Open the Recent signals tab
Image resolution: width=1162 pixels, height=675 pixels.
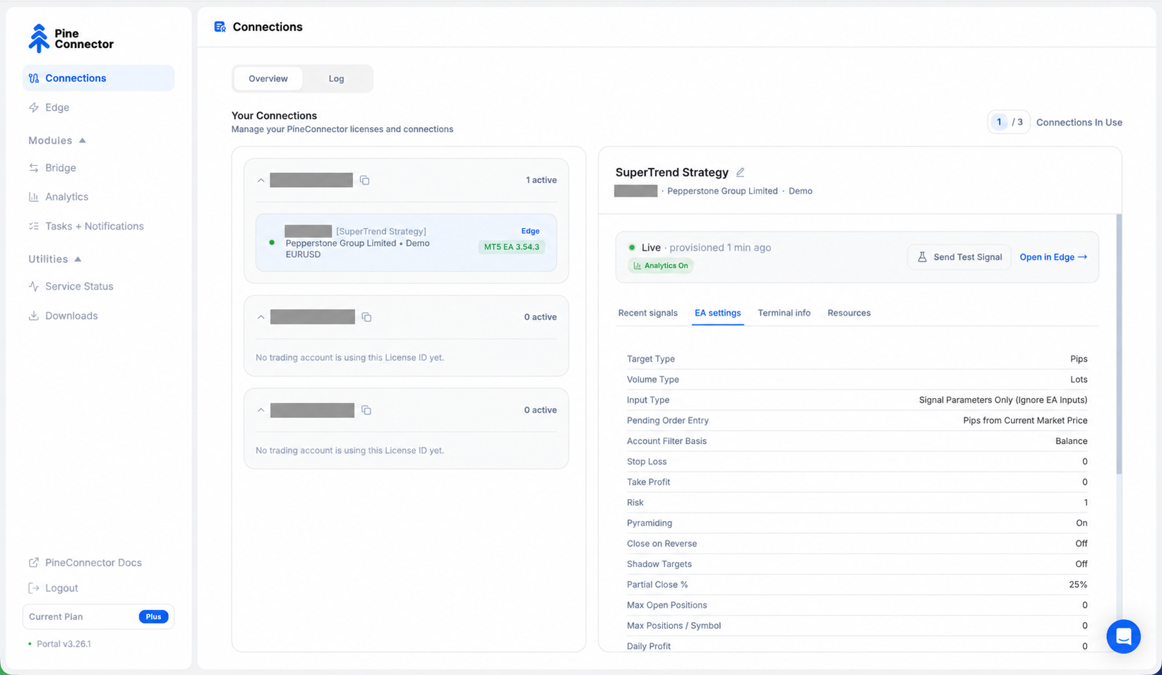(647, 313)
